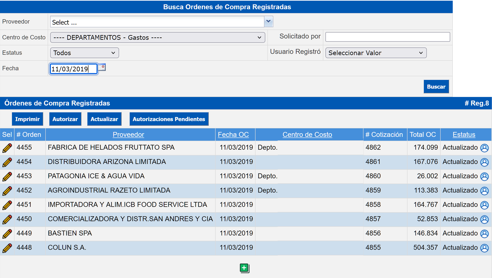Click the pencil edit icon for order 4454

click(x=7, y=162)
